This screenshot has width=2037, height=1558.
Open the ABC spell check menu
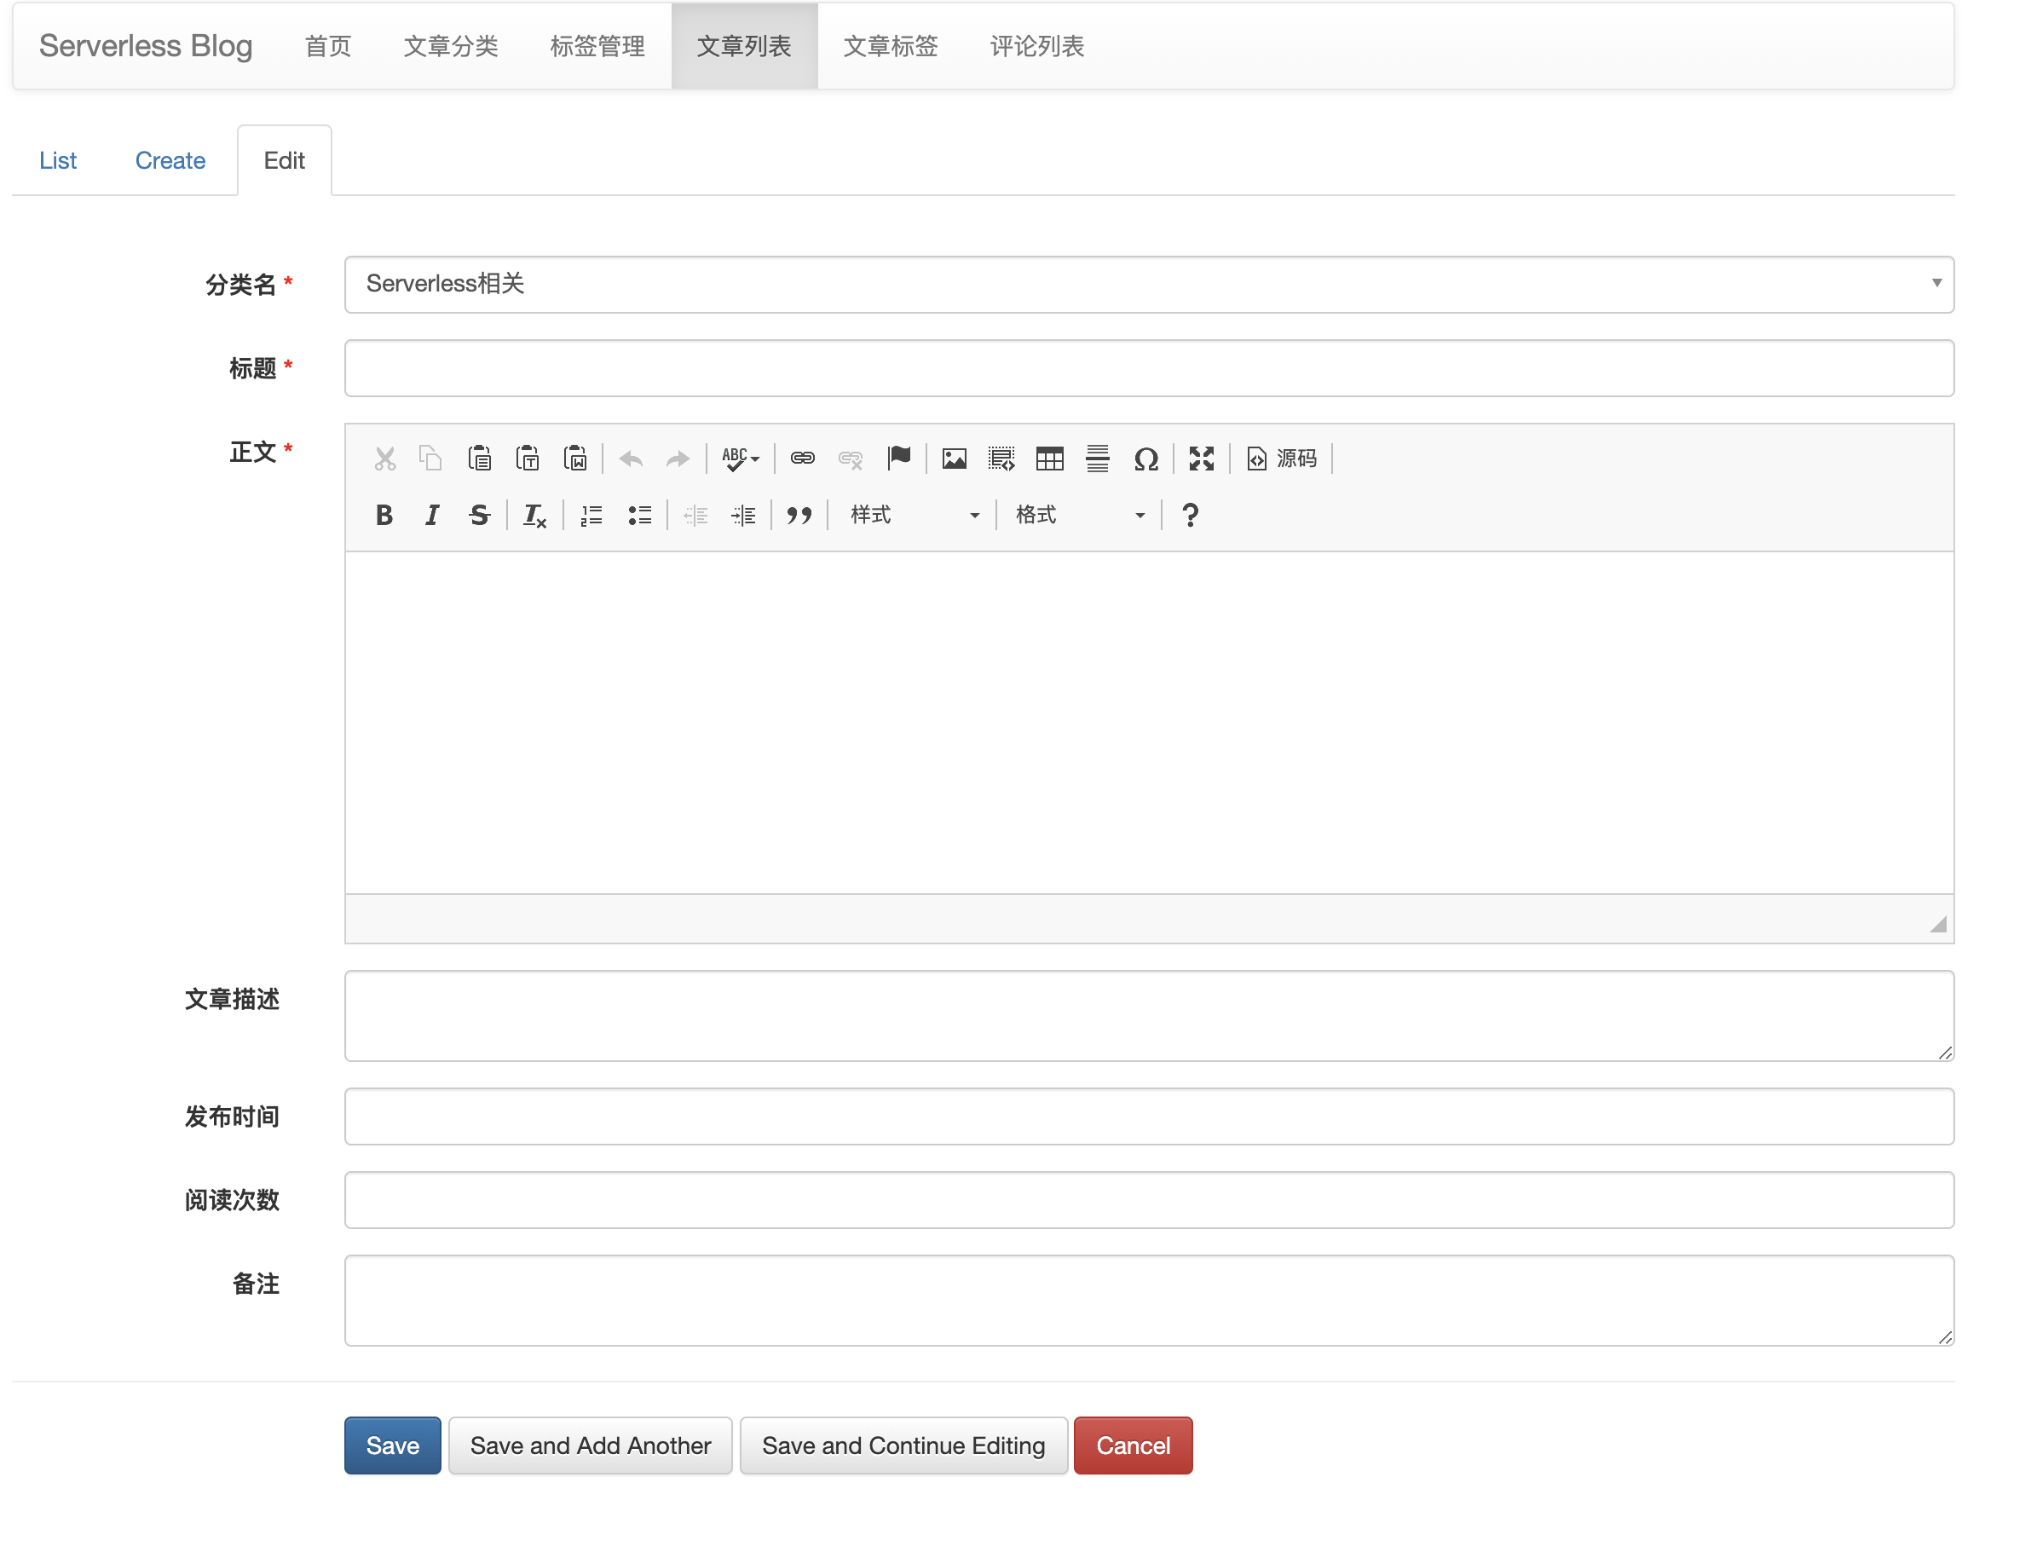click(x=740, y=459)
